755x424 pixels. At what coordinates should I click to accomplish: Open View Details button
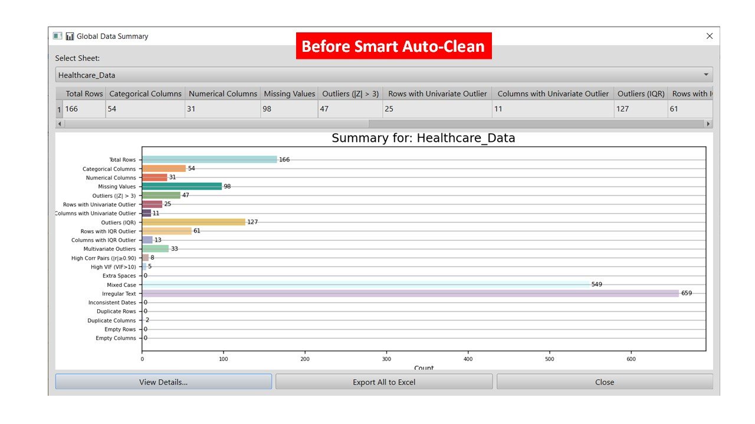[163, 382]
